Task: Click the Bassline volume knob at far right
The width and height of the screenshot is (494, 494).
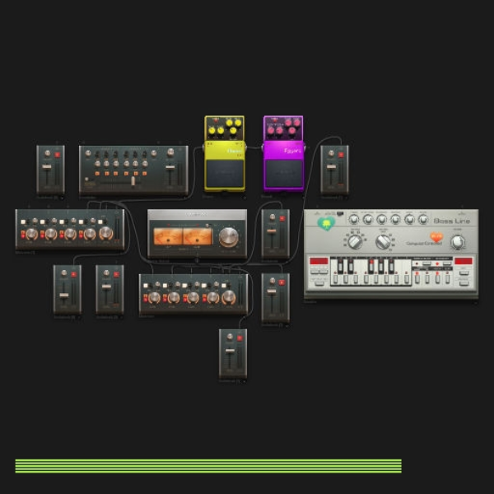Action: point(458,242)
